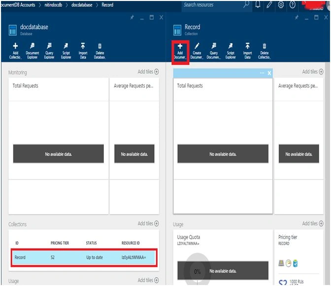Pin the Record blade
331x286 pixels.
(297, 18)
